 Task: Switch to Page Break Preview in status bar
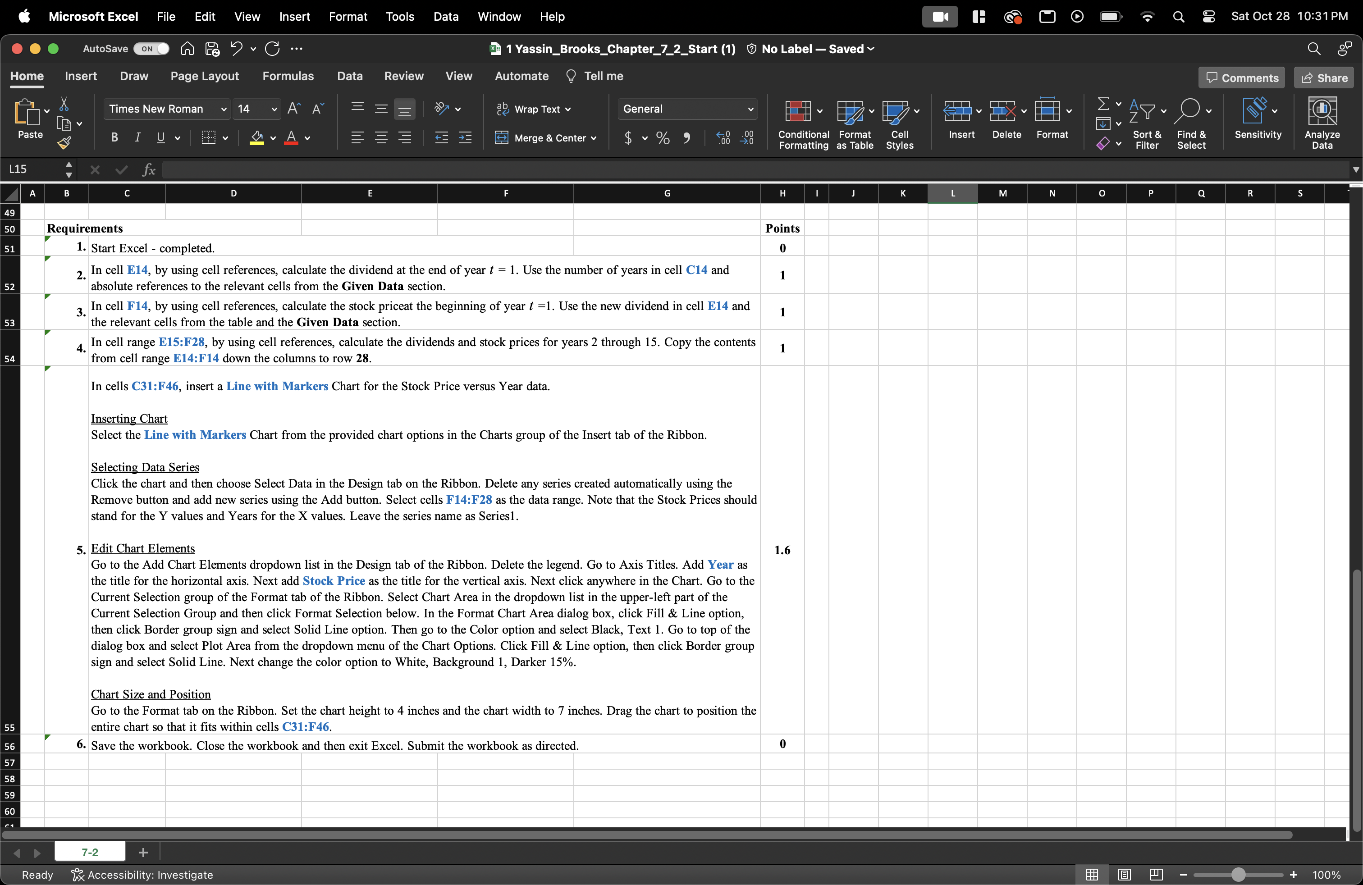[1156, 875]
